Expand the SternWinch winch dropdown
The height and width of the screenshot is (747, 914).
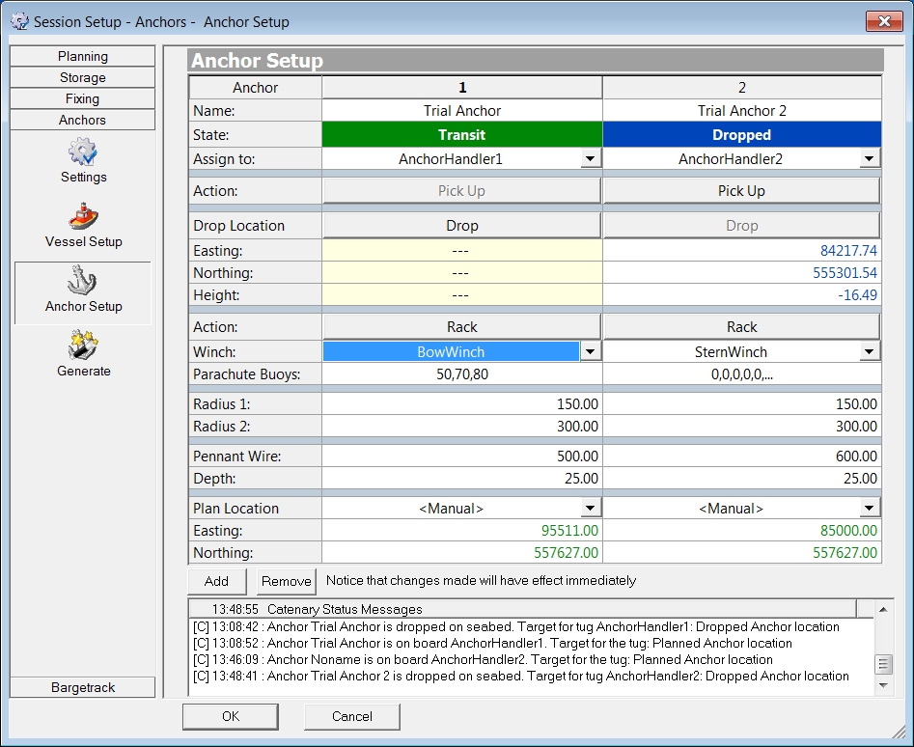pos(870,352)
